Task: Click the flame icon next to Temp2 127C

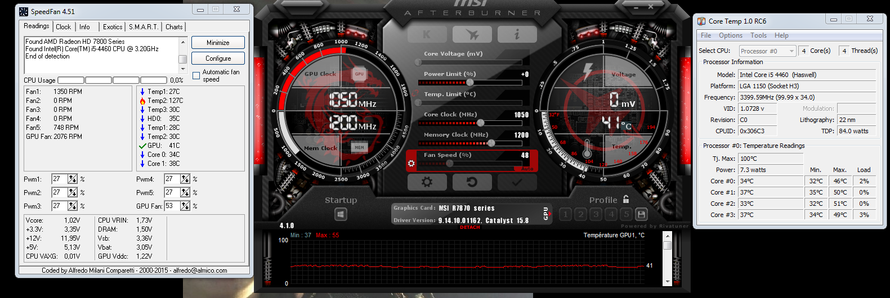Action: (142, 101)
